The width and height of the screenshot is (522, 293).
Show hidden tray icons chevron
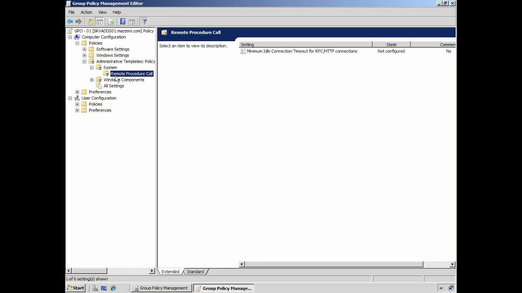pos(441,288)
